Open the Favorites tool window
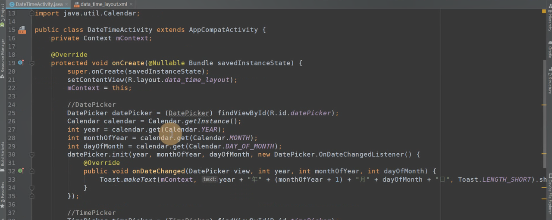The width and height of the screenshot is (552, 220). click(3, 195)
